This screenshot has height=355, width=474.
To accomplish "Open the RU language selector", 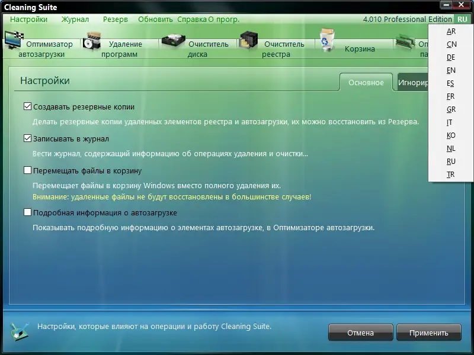I will 463,19.
